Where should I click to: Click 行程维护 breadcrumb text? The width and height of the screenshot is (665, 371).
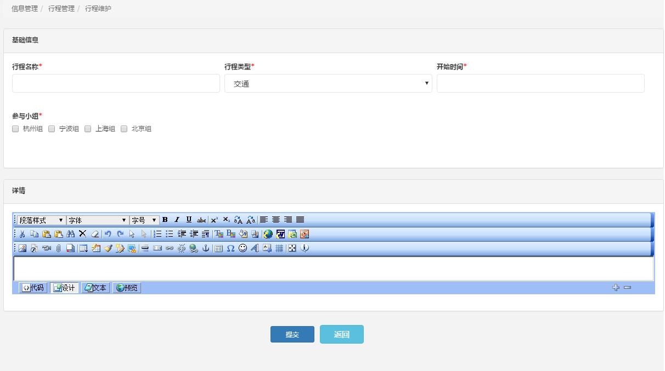(98, 9)
